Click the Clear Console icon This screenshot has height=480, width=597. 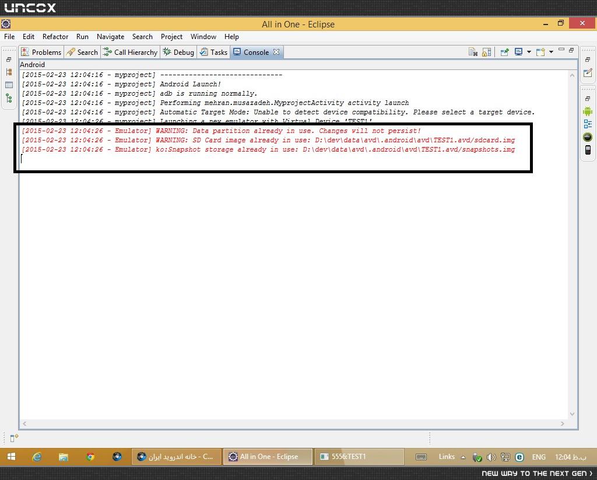tap(473, 52)
